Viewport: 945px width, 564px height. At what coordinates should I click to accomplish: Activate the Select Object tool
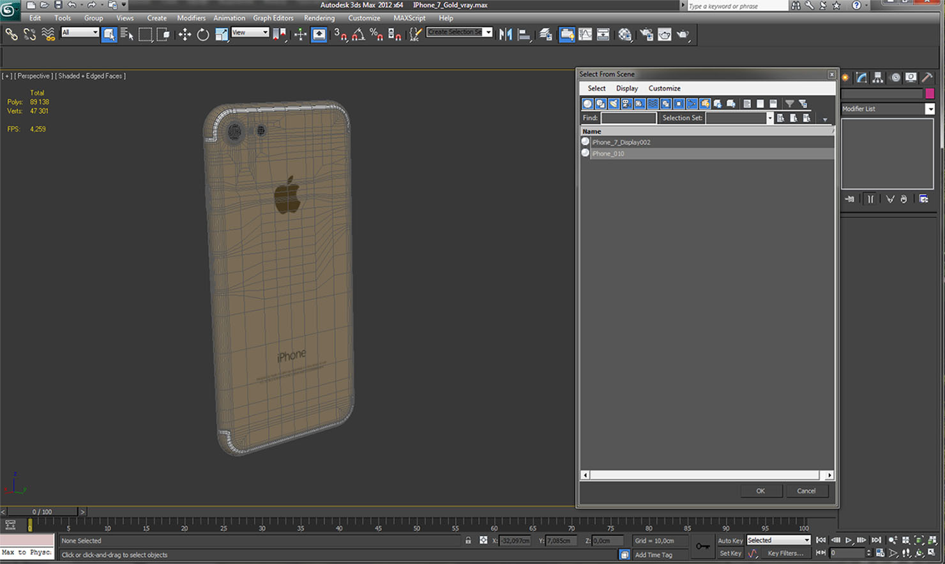pyautogui.click(x=109, y=34)
